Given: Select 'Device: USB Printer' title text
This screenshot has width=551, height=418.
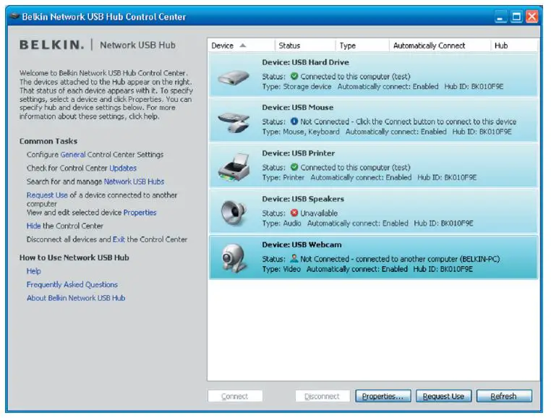Looking at the screenshot, I should click(x=299, y=153).
